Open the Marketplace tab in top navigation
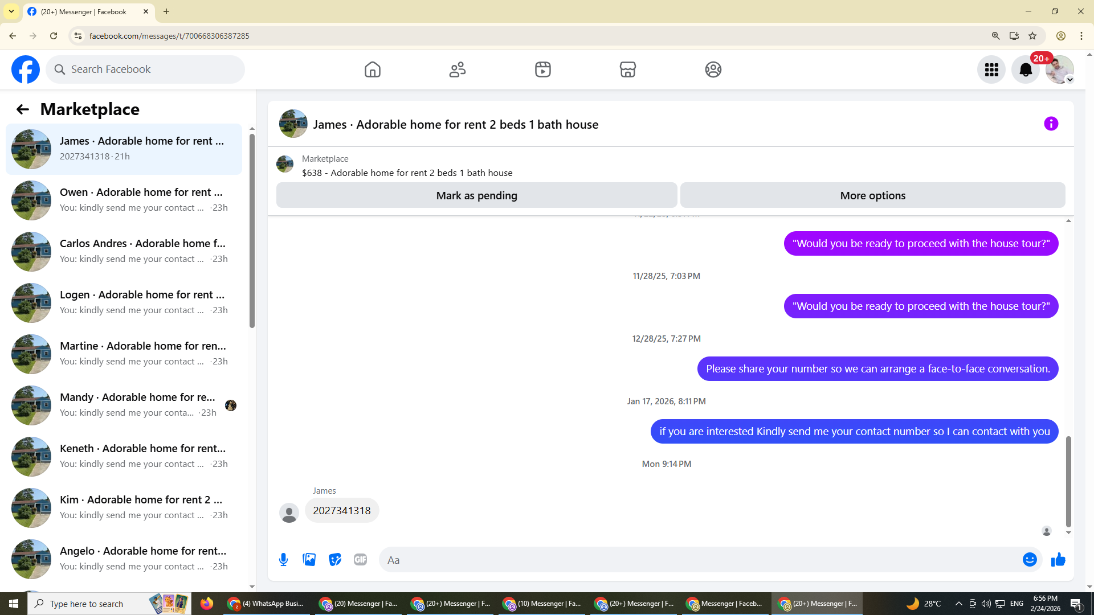The width and height of the screenshot is (1094, 615). pyautogui.click(x=627, y=69)
